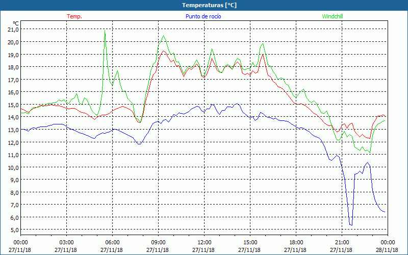Click the 03:00 time axis label
This screenshot has height=255, width=408.
coord(66,243)
